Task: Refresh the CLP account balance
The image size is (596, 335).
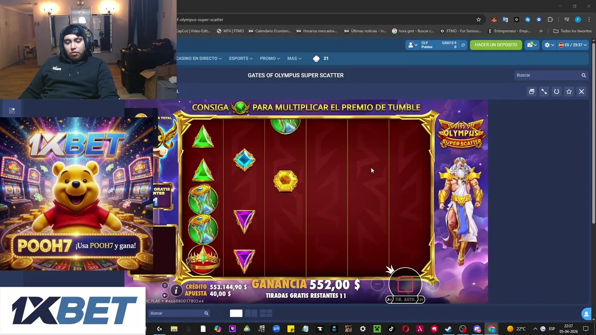Action: (463, 45)
